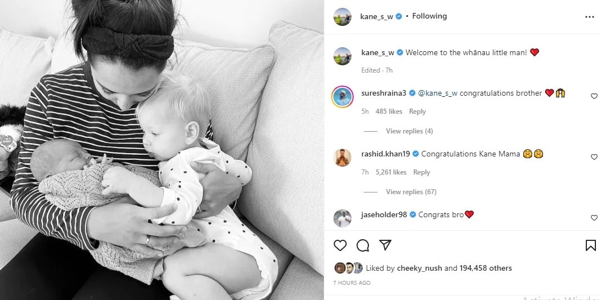Like the post with the heart icon
This screenshot has width=601, height=300.
tap(340, 245)
